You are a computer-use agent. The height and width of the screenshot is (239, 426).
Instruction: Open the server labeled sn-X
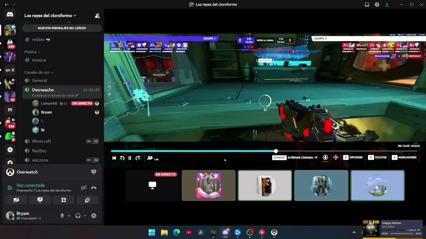coord(10,70)
